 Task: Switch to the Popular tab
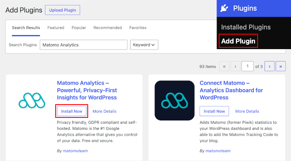pos(79,28)
